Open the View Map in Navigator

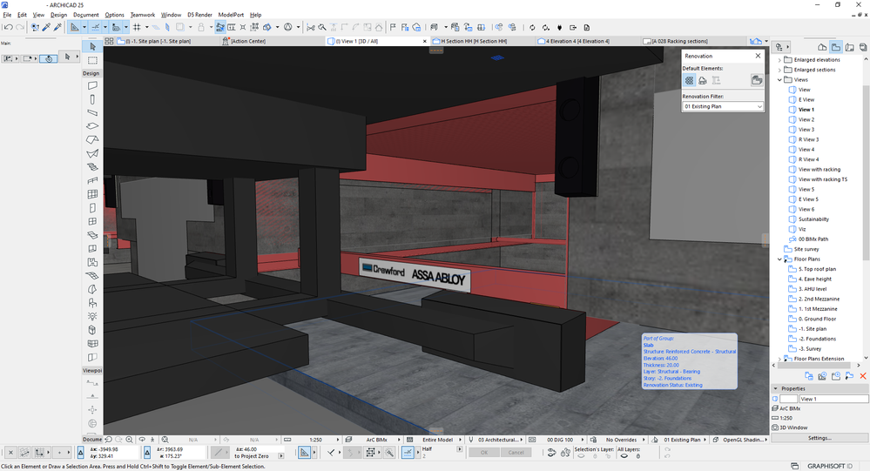[835, 45]
